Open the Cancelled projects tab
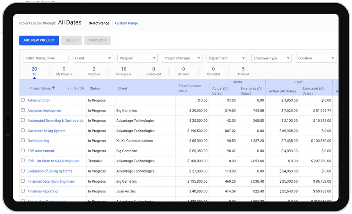Screen dimensions: 352x214 (x=213, y=71)
